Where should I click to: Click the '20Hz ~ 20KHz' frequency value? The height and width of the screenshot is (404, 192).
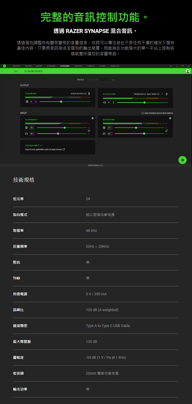coord(97,246)
